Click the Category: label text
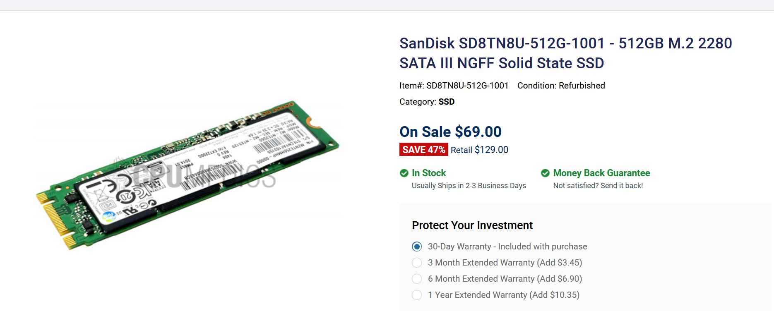Screen dimensions: 774x316 click(x=417, y=102)
